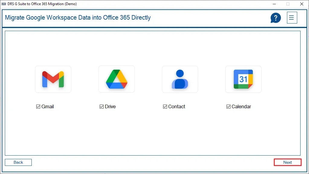Click the window title 'DRS G Suite to Office 365 Migration (Demo)'
This screenshot has height=174, width=309.
click(x=42, y=4)
